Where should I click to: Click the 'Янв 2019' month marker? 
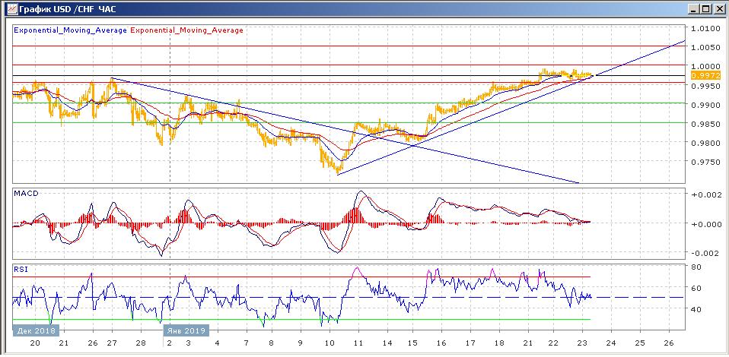coord(186,331)
